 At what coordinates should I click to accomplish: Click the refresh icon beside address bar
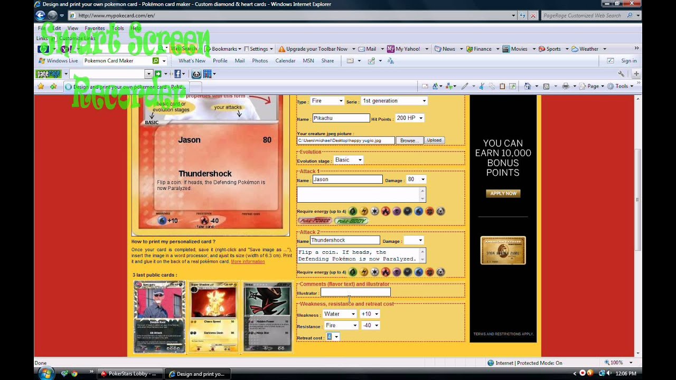point(523,15)
